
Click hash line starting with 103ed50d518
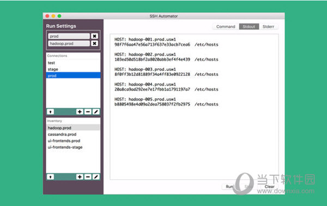click(x=166, y=60)
